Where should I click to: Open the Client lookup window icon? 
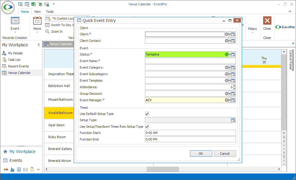[x=233, y=34]
